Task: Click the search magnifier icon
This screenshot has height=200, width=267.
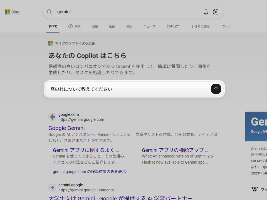Action: pos(50,12)
